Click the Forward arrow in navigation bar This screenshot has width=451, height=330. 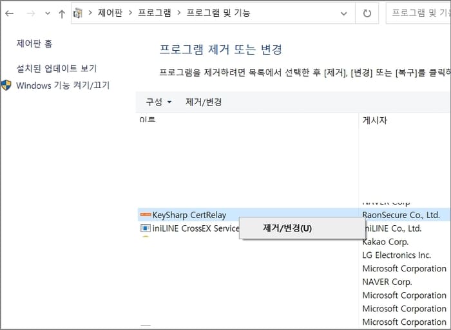coord(30,14)
